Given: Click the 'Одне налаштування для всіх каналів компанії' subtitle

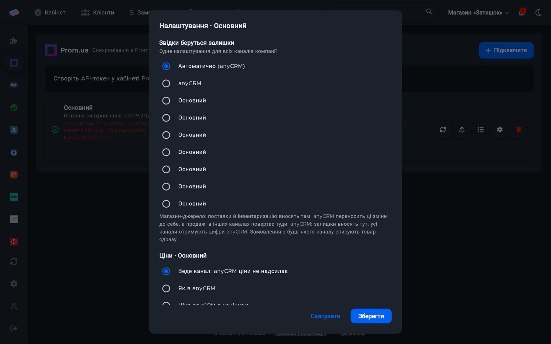Looking at the screenshot, I should point(218,51).
